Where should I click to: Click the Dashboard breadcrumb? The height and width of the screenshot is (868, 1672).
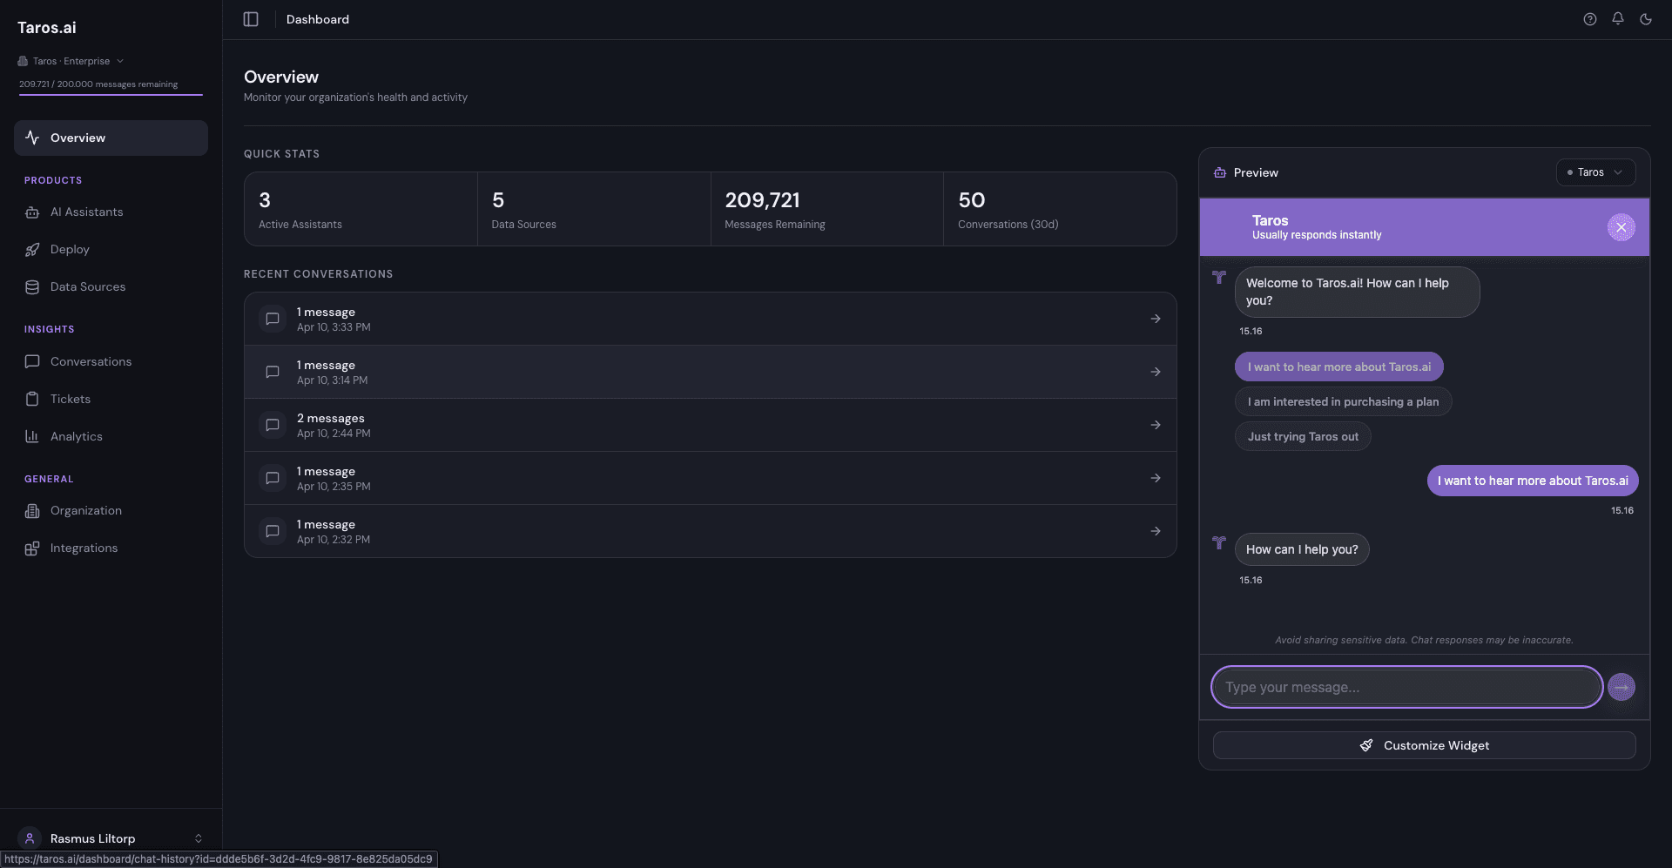coord(318,19)
